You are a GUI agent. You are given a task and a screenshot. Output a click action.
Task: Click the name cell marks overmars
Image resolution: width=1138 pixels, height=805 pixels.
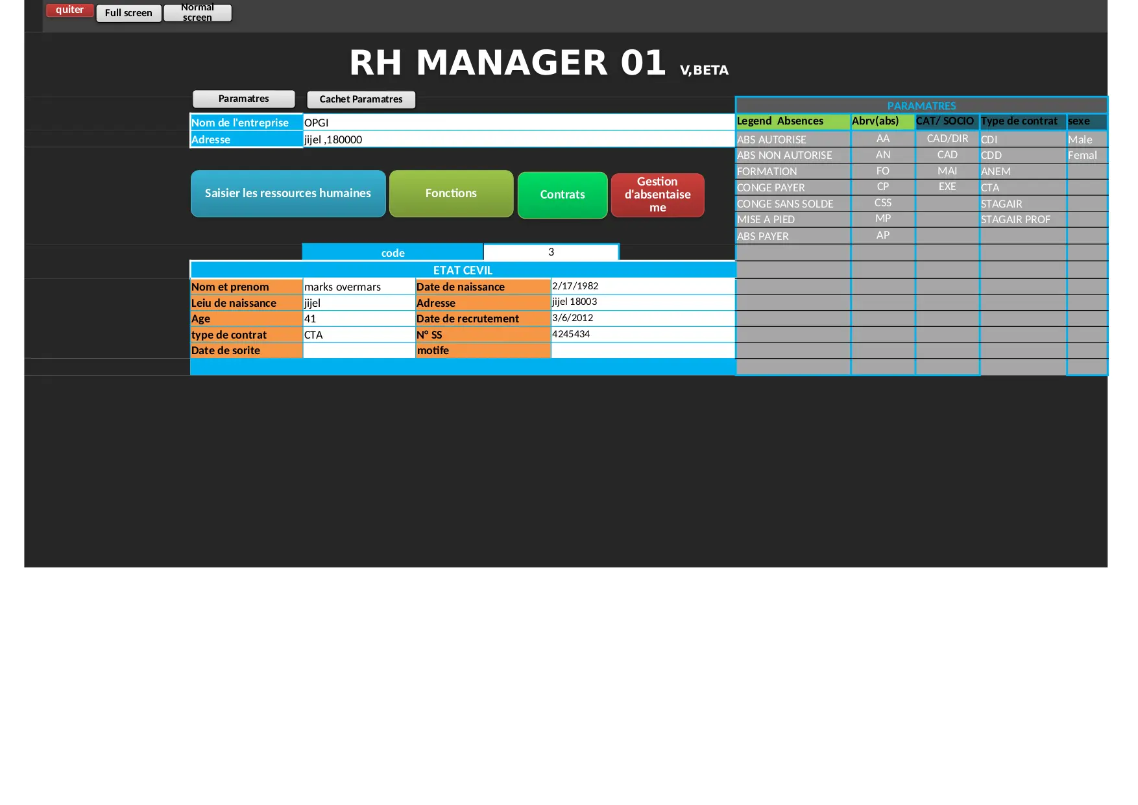pyautogui.click(x=358, y=287)
